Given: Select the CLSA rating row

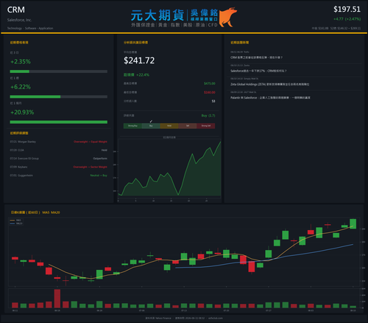Looking at the screenshot, I should pos(59,150).
